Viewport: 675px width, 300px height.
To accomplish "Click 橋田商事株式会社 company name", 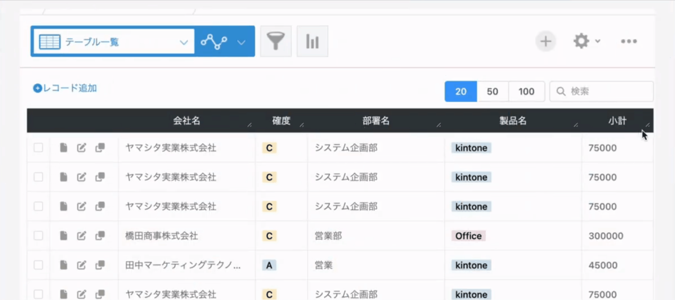I will 161,236.
